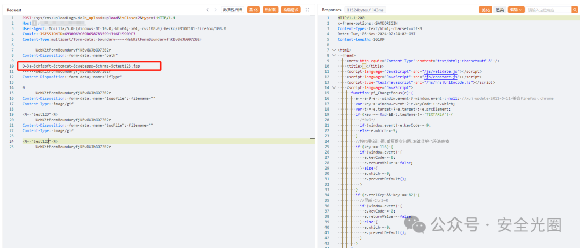This screenshot has height=248, width=580.
Task: Open the /js/hjsjUrlEncode.js link
Action: tap(447, 83)
